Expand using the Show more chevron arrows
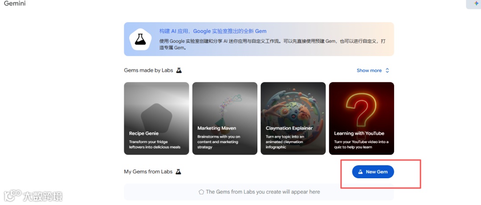 [x=387, y=70]
